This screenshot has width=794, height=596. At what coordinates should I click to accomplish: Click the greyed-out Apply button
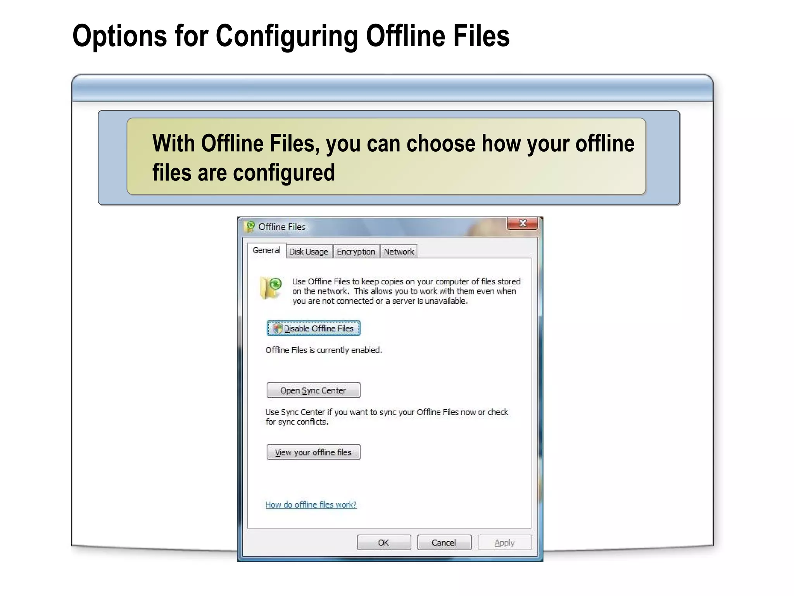505,542
